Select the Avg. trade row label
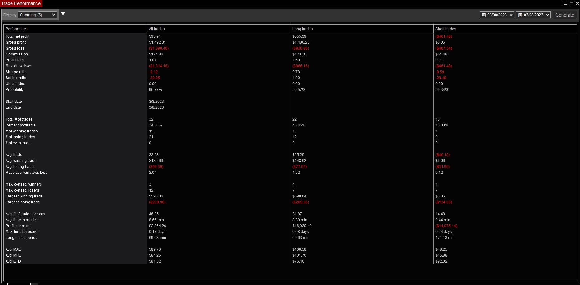The image size is (580, 285). (x=14, y=155)
